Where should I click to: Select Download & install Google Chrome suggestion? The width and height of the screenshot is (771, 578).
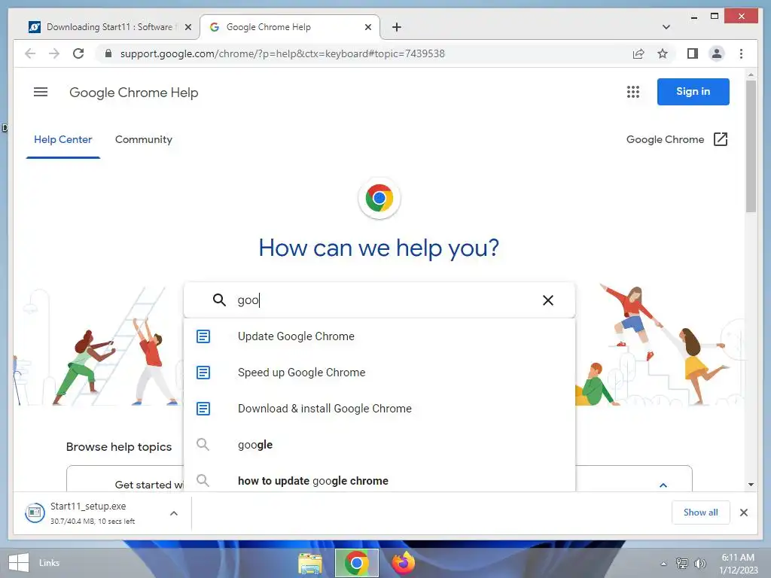click(x=379, y=409)
